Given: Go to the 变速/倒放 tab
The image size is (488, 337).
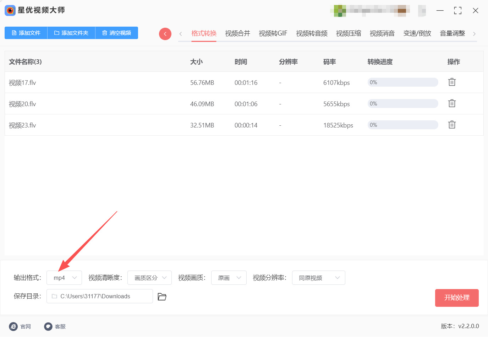Looking at the screenshot, I should pyautogui.click(x=417, y=33).
